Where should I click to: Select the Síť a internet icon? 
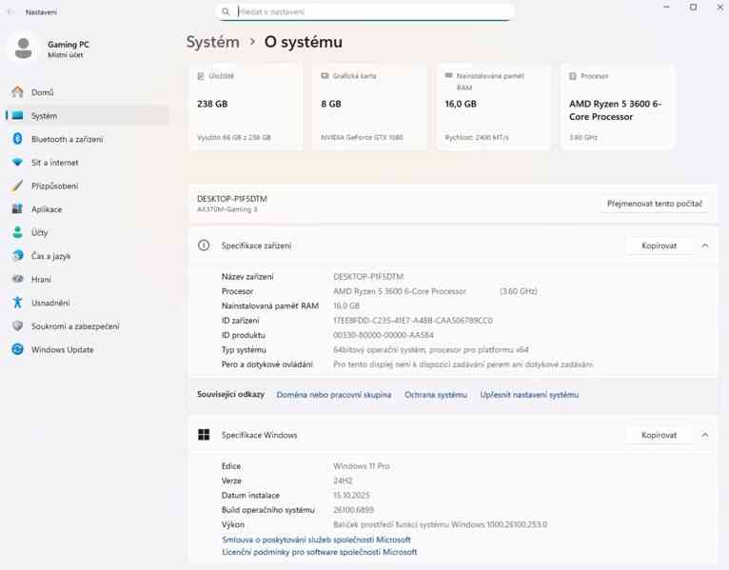17,163
